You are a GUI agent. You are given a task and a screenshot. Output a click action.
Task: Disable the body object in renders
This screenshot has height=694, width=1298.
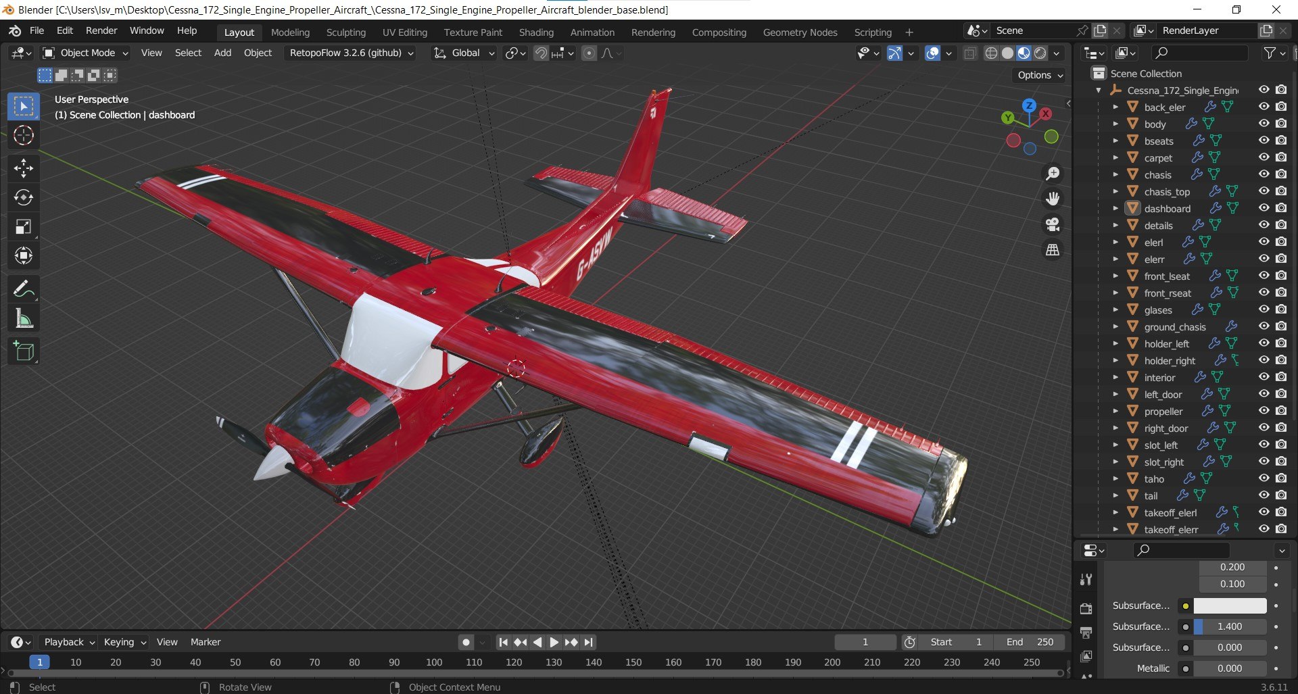tap(1281, 124)
